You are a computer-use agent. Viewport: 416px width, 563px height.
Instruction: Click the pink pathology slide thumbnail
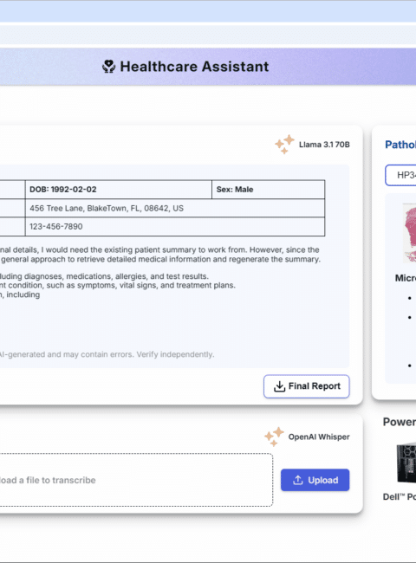coord(409,233)
